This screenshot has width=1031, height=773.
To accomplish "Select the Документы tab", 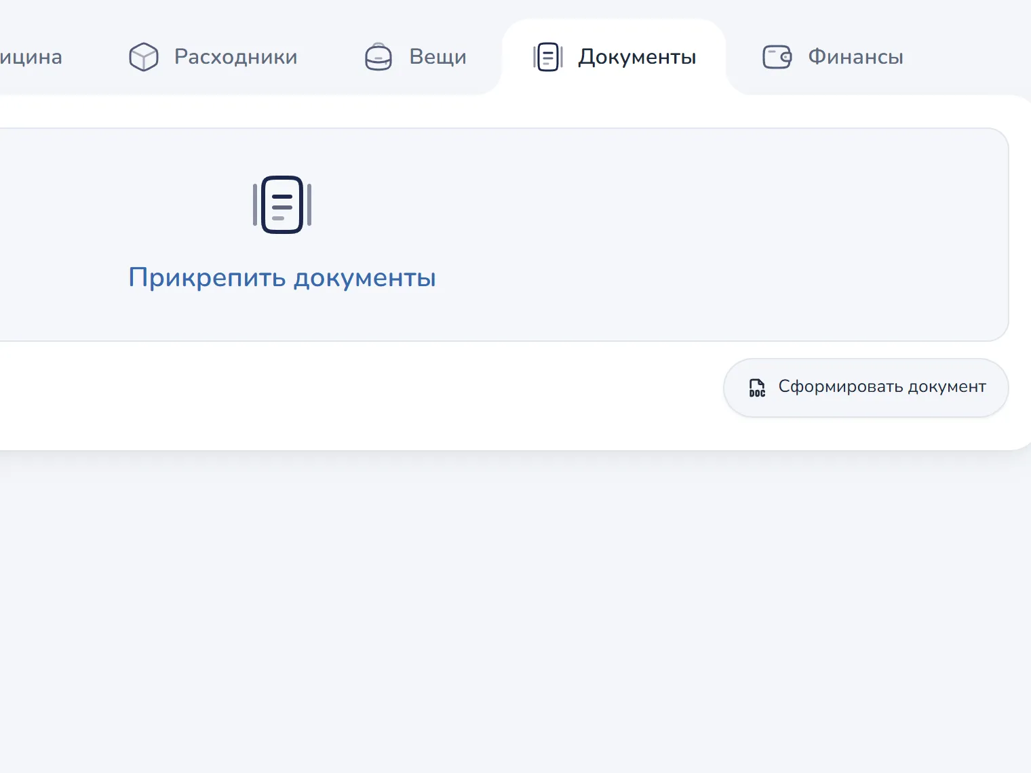I will point(614,57).
